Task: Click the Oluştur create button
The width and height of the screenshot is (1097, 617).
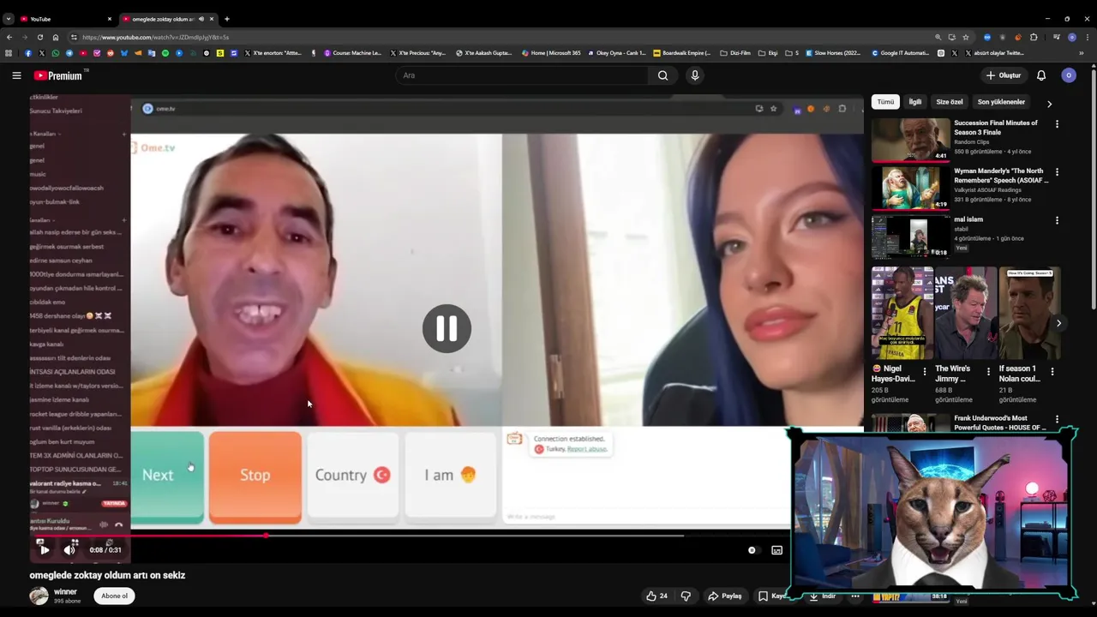Action: [1004, 75]
